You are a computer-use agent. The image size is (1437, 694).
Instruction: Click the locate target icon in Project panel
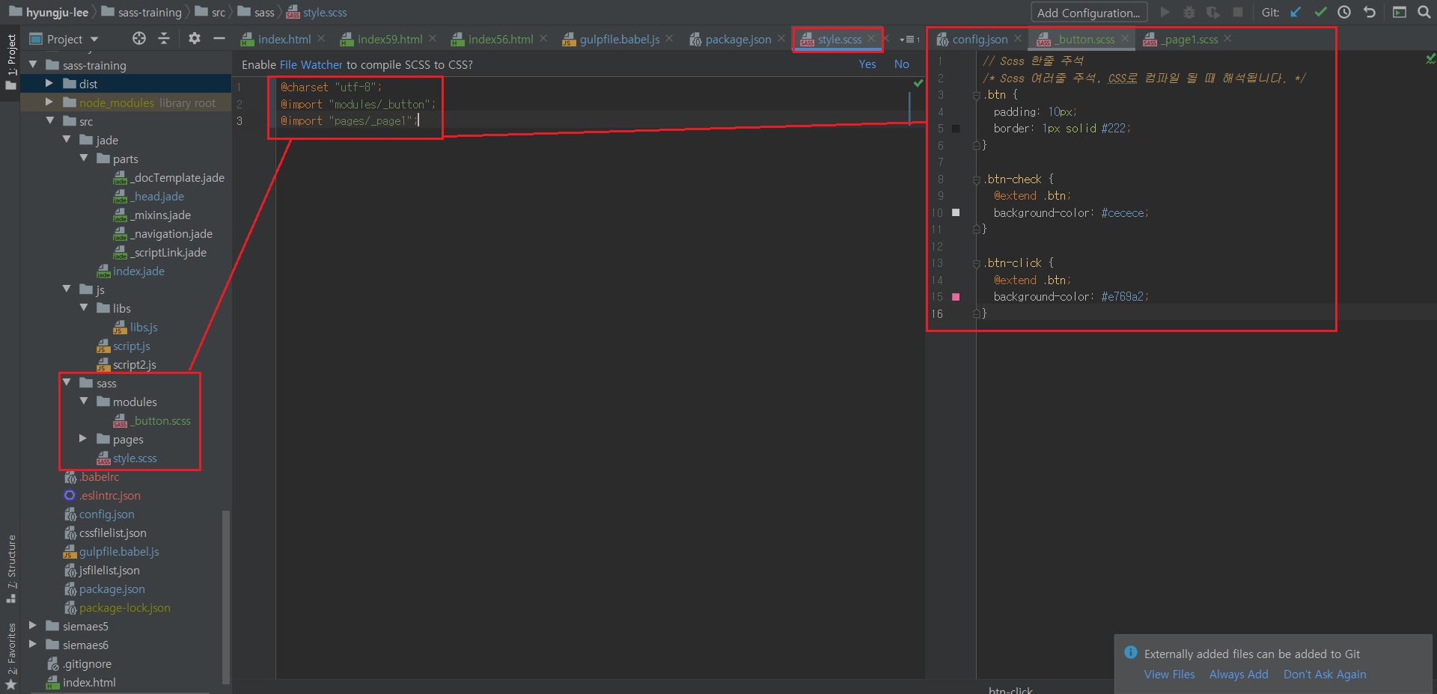139,38
